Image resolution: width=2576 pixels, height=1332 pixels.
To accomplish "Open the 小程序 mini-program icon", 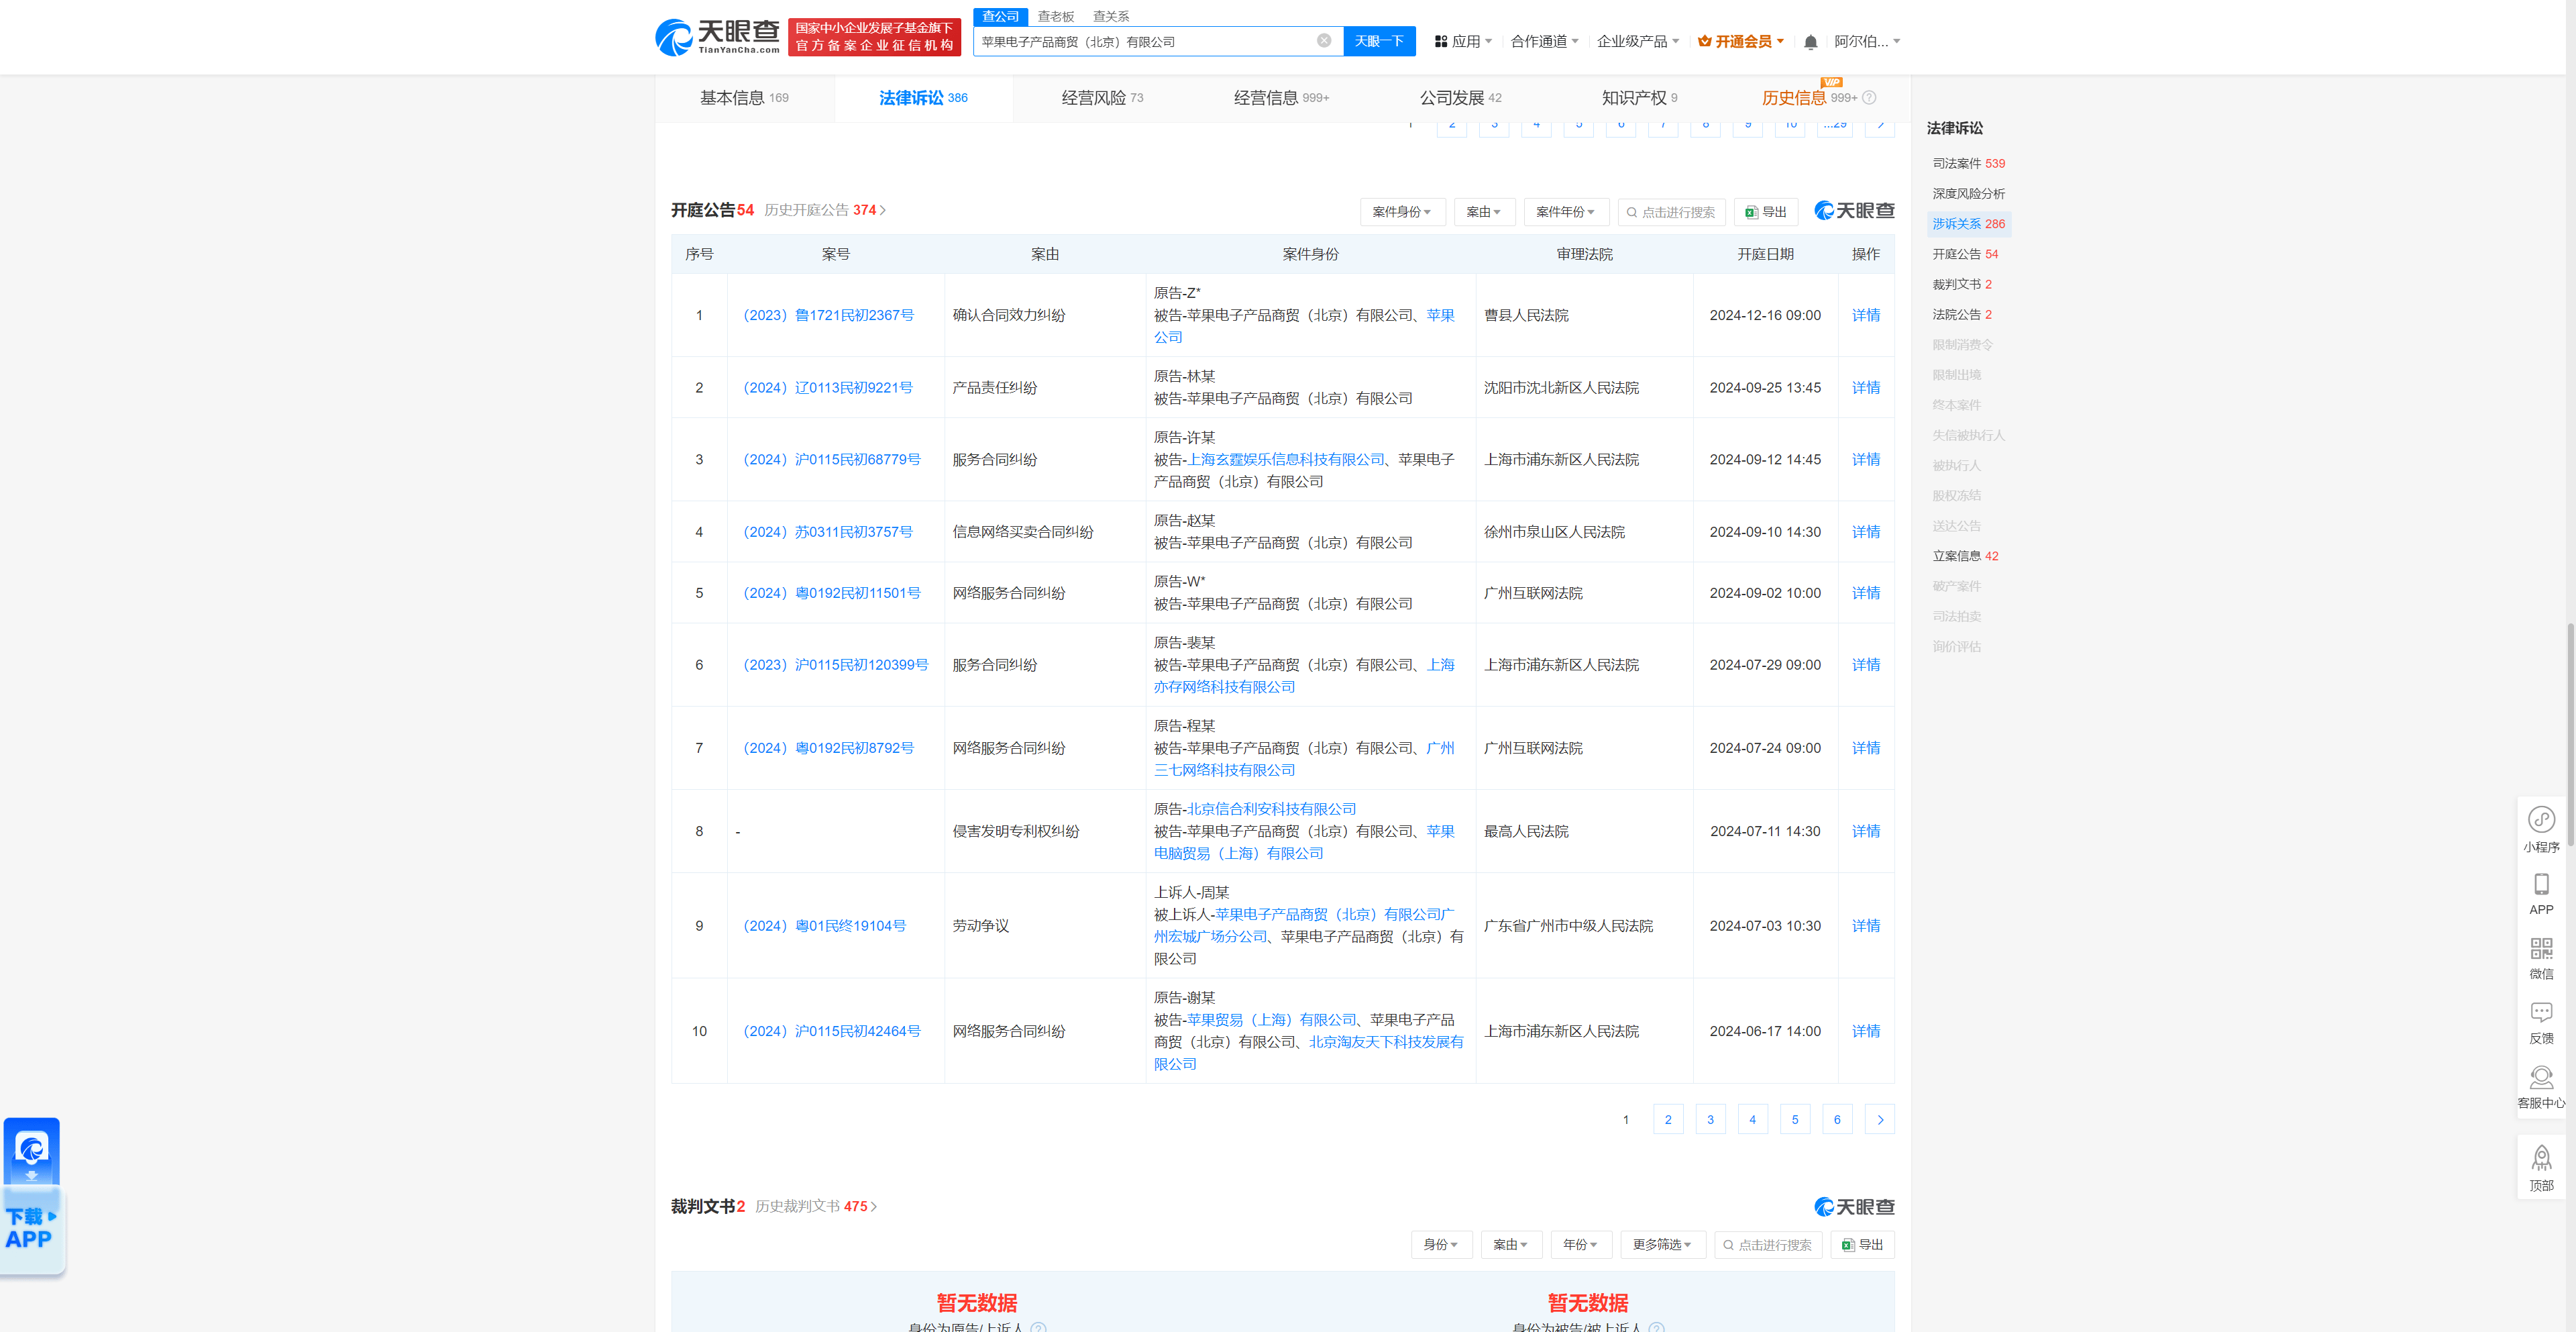I will (2541, 829).
